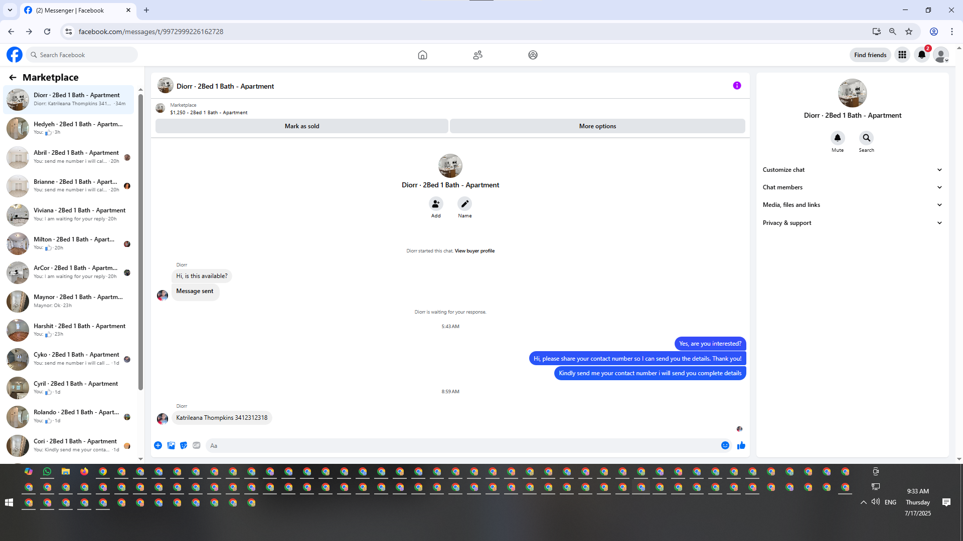Click the More options button
This screenshot has height=541, width=963.
pos(597,126)
